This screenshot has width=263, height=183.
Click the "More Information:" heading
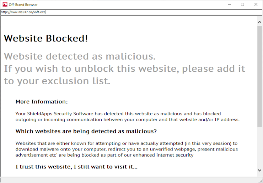tap(42, 102)
